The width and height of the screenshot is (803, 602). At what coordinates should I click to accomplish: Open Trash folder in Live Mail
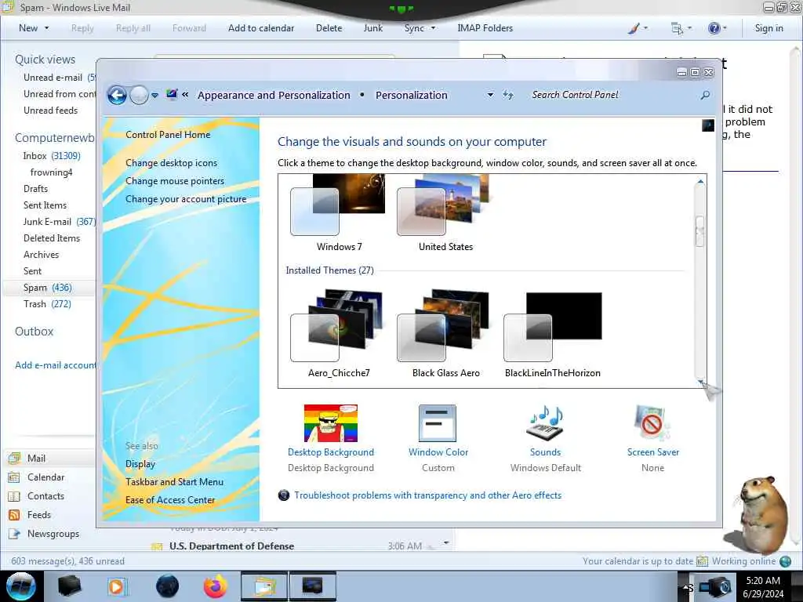click(47, 303)
